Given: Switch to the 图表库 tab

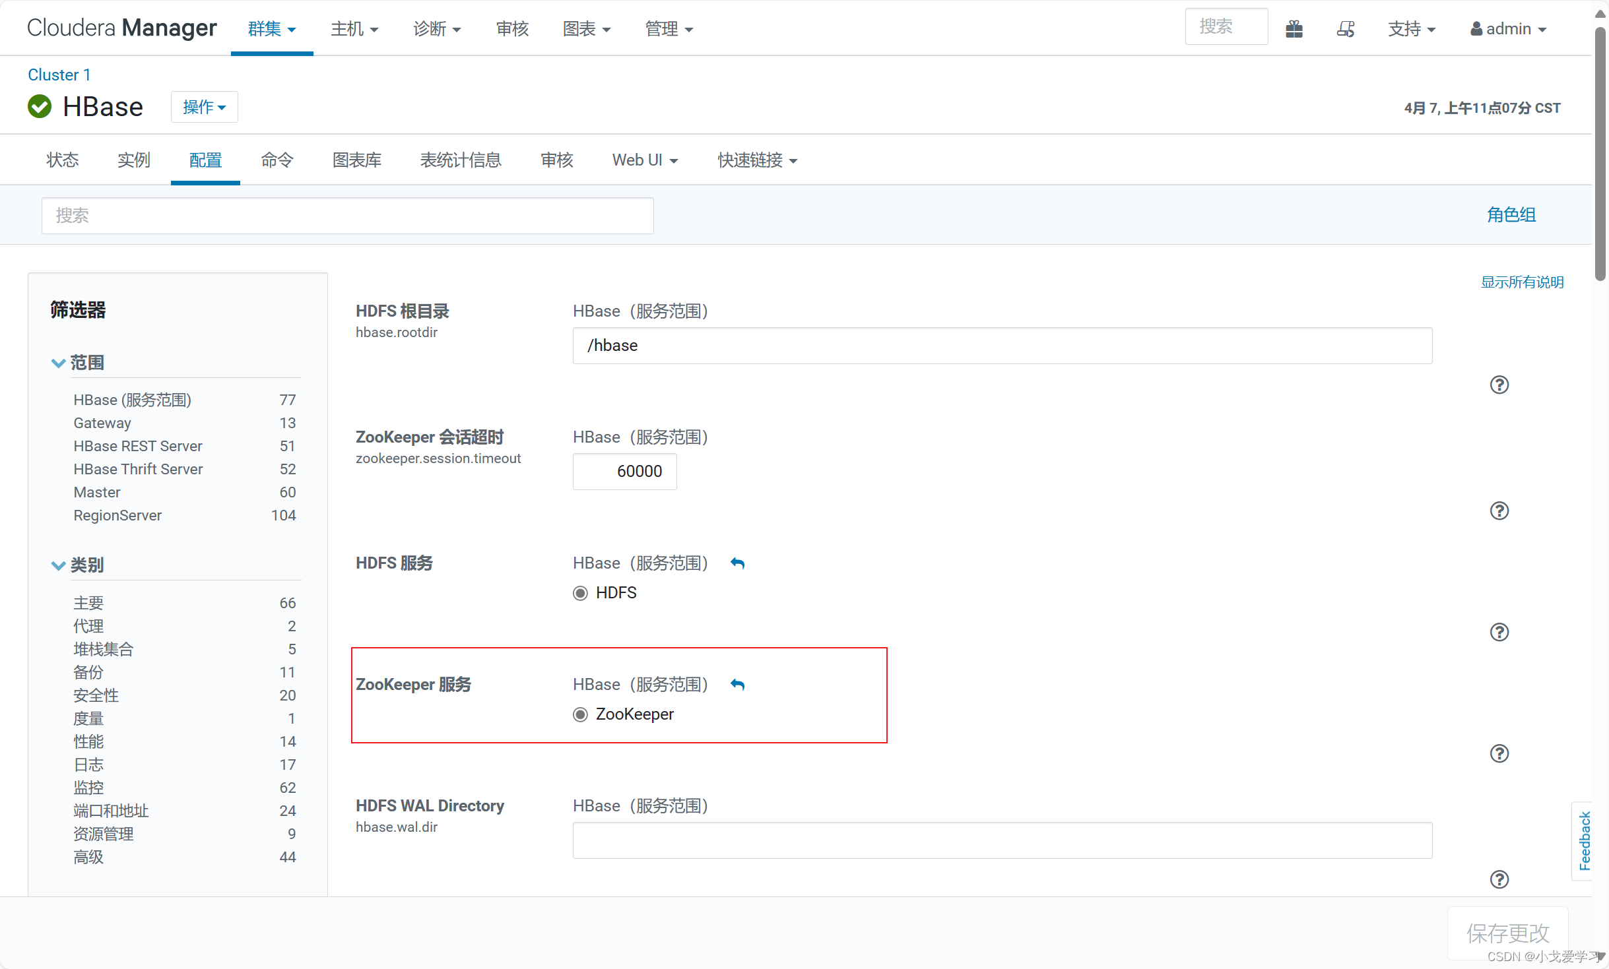Looking at the screenshot, I should coord(357,160).
